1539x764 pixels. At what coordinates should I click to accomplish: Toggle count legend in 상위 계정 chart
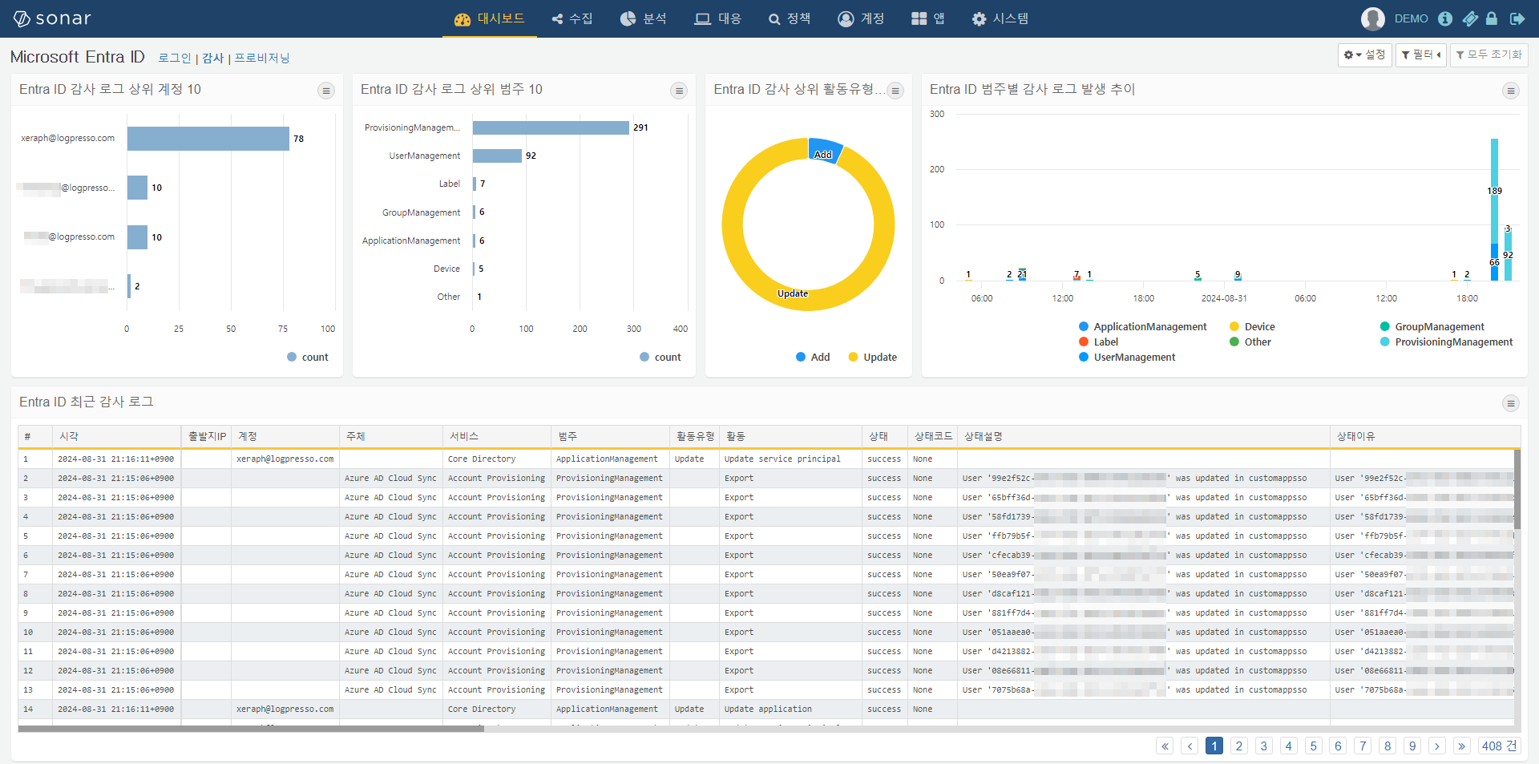[x=308, y=358]
